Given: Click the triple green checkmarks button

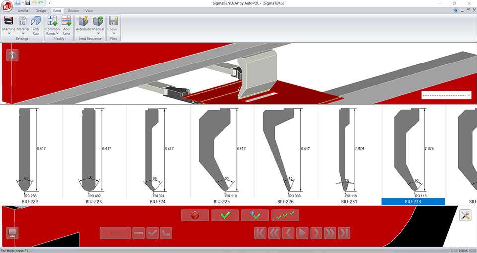Looking at the screenshot, I should (x=285, y=215).
